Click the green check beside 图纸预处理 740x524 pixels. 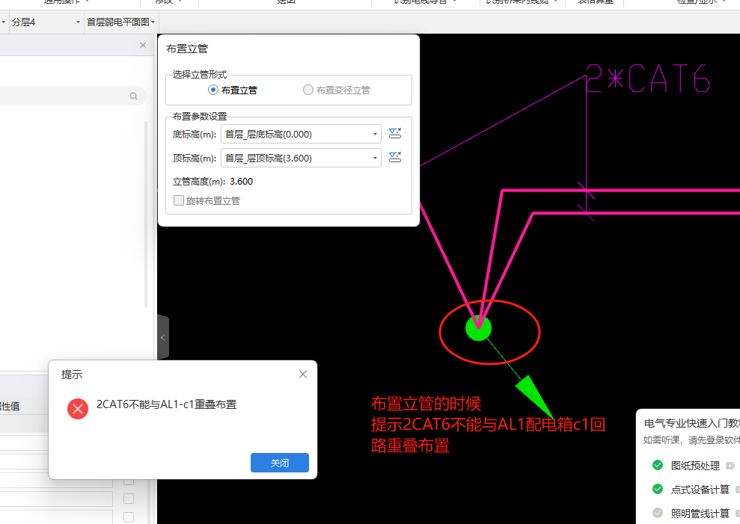coord(657,465)
